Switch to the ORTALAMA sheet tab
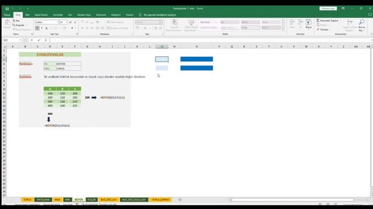 point(43,200)
